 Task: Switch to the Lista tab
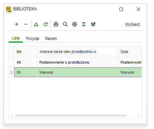pos(16,38)
